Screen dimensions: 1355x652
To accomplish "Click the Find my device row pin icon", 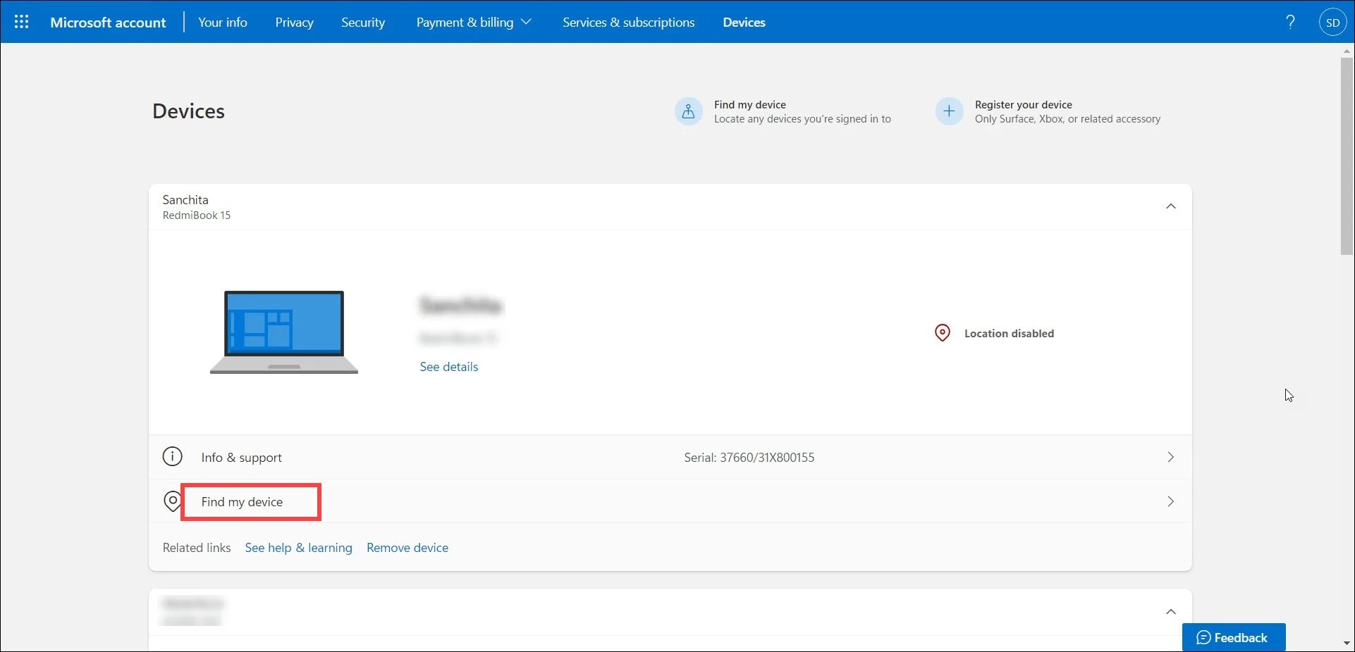I will [171, 501].
